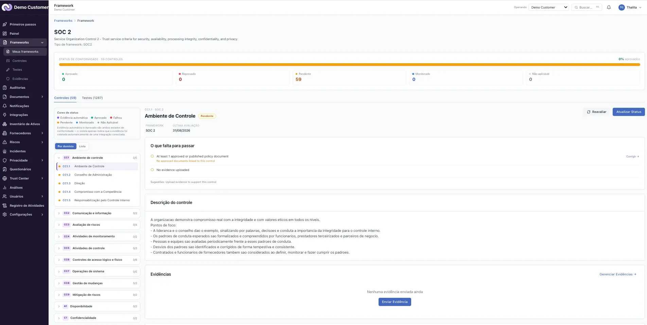Open Meus frameworks in sidebar

tap(25, 52)
